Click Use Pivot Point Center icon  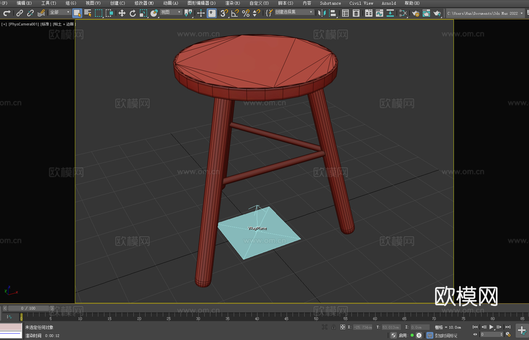[188, 13]
